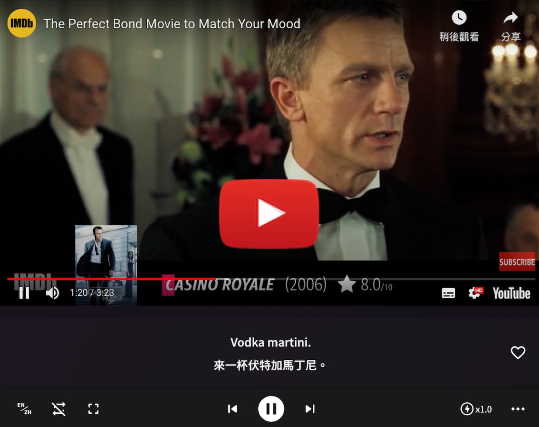539x427 pixels.
Task: Click the red SUBSCRIBE button
Action: coord(517,262)
